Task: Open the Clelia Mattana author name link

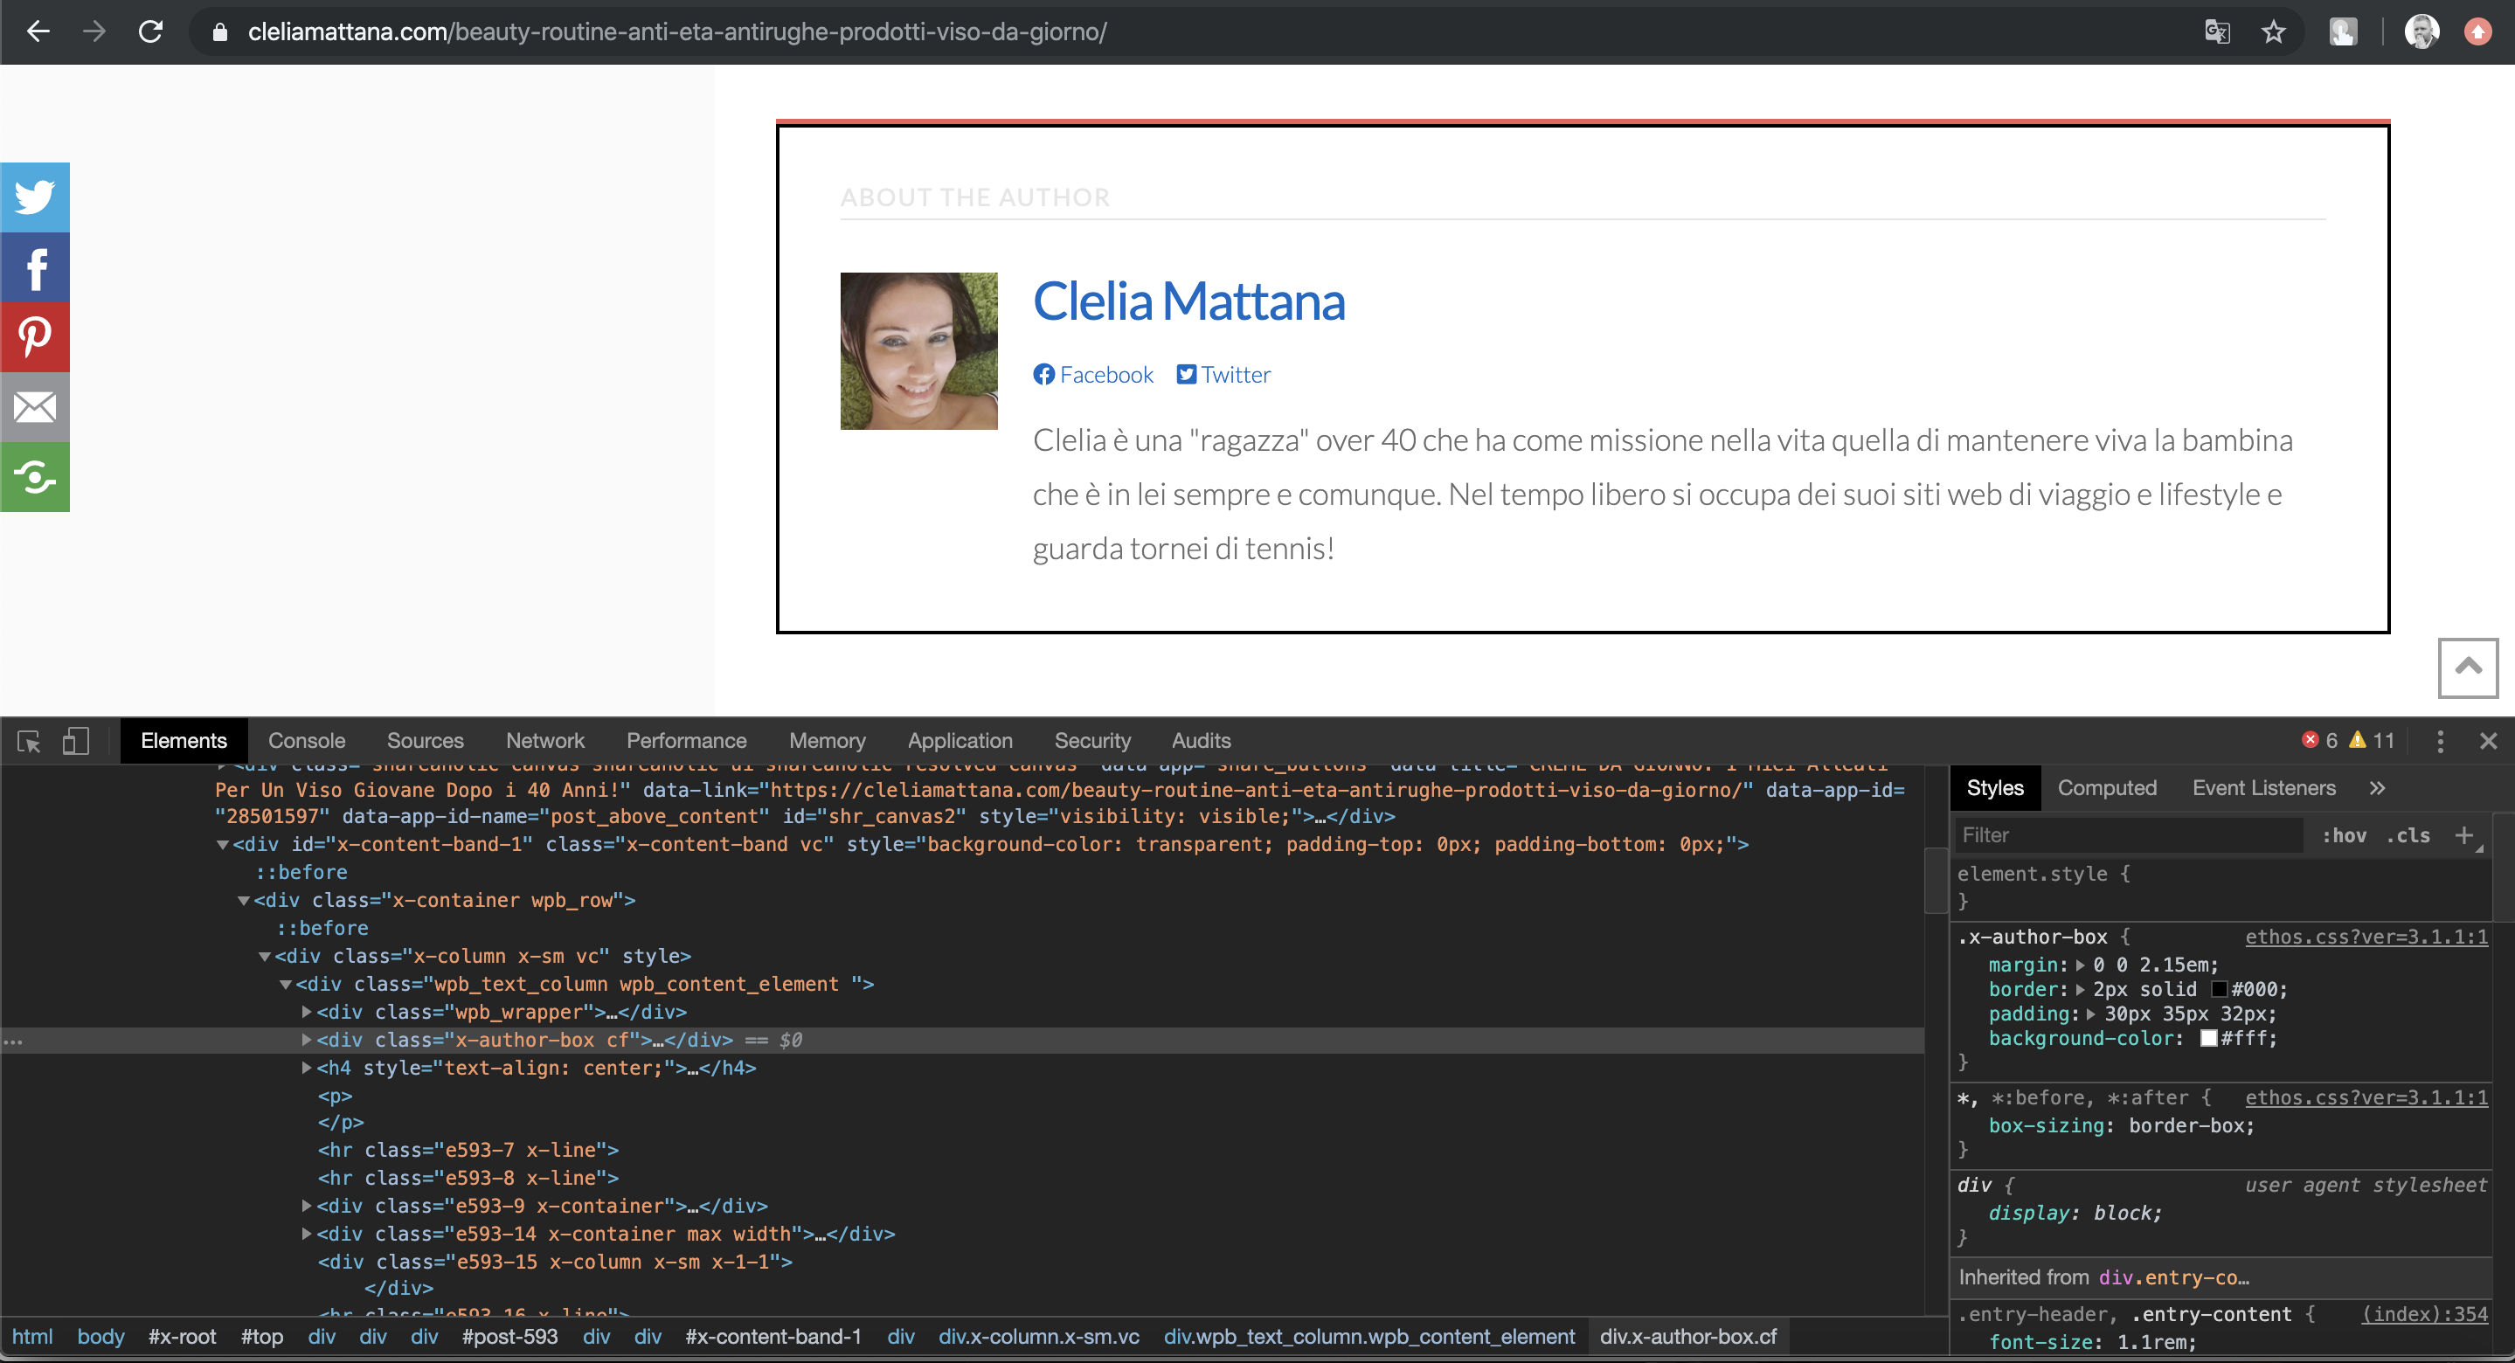Action: tap(1188, 301)
